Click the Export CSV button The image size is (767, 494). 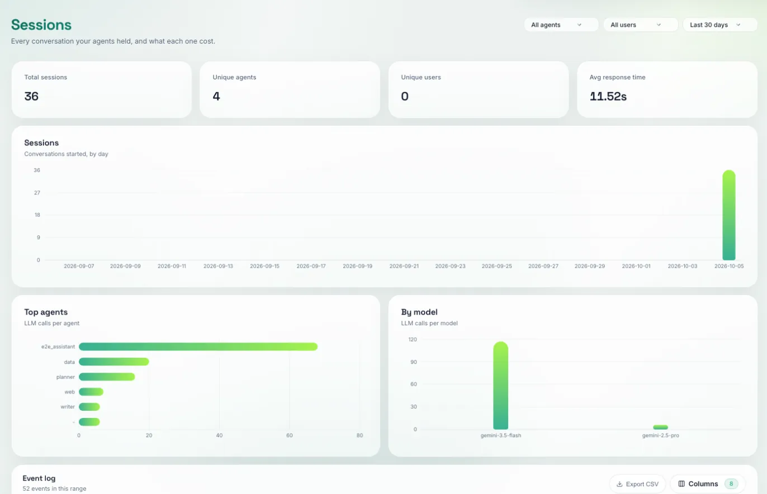coord(637,484)
